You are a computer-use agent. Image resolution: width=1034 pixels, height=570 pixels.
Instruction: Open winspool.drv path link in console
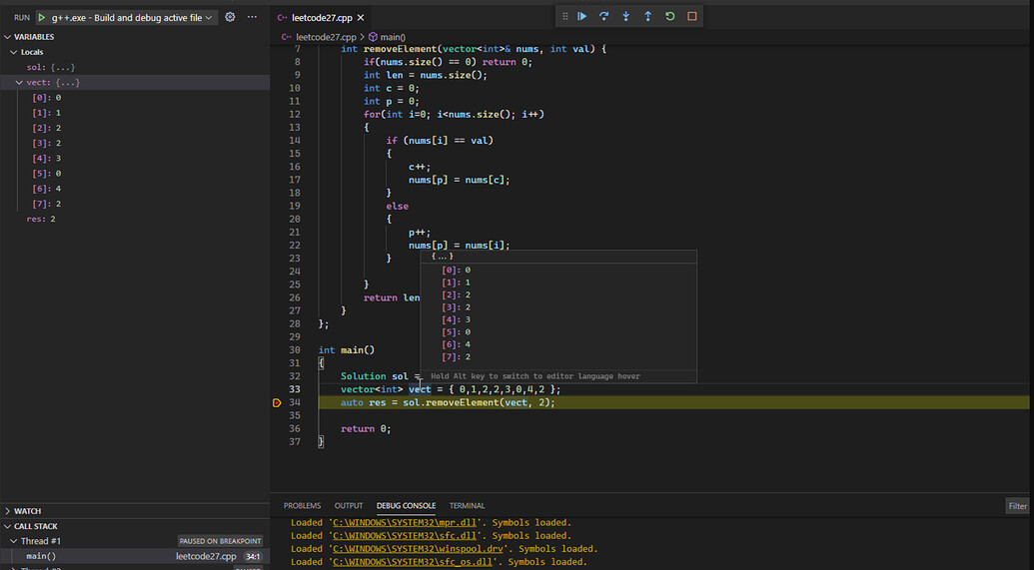418,549
